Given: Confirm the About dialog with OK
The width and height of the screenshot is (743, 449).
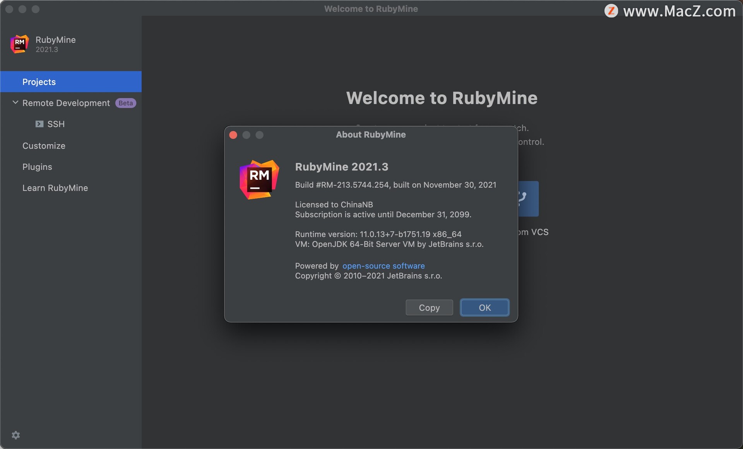Looking at the screenshot, I should tap(484, 307).
